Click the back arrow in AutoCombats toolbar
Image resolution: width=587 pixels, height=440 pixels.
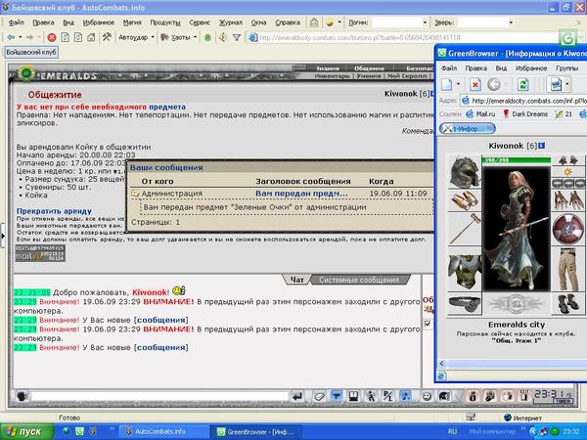[11, 37]
